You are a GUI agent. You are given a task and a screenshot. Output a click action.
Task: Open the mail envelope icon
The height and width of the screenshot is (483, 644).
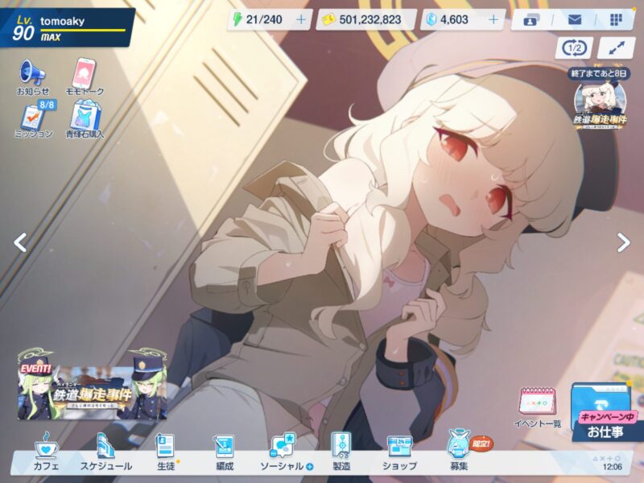coord(574,19)
